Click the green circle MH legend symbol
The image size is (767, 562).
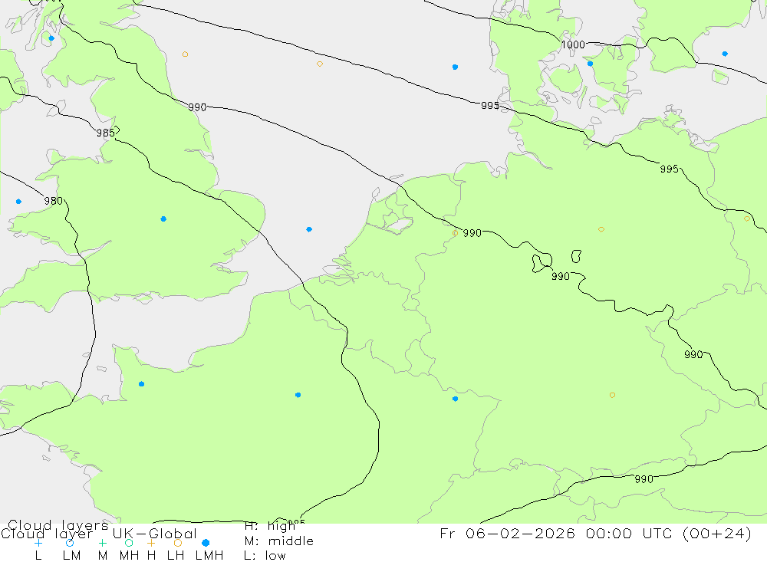click(x=129, y=543)
